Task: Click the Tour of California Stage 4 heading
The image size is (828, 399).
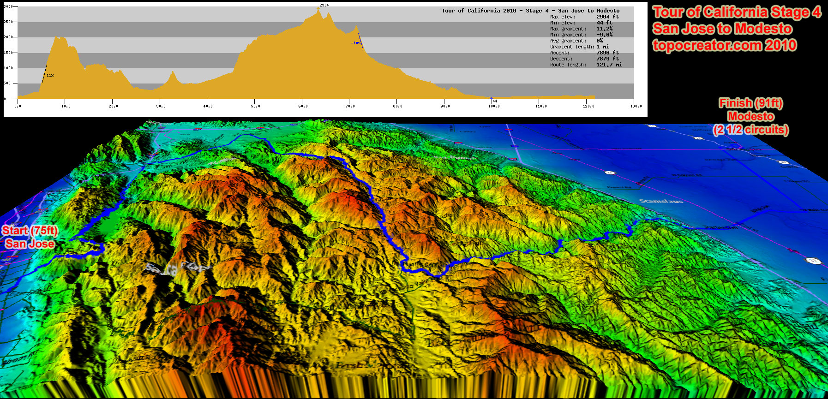Action: pos(737,12)
